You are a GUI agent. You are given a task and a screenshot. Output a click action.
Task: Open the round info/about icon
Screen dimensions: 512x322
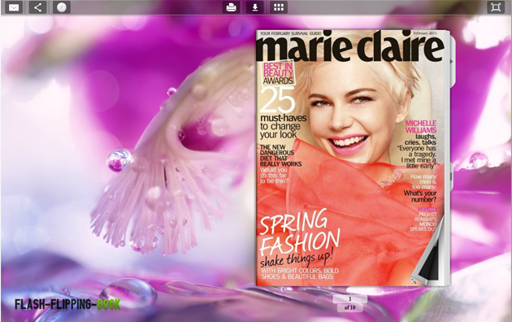click(62, 7)
